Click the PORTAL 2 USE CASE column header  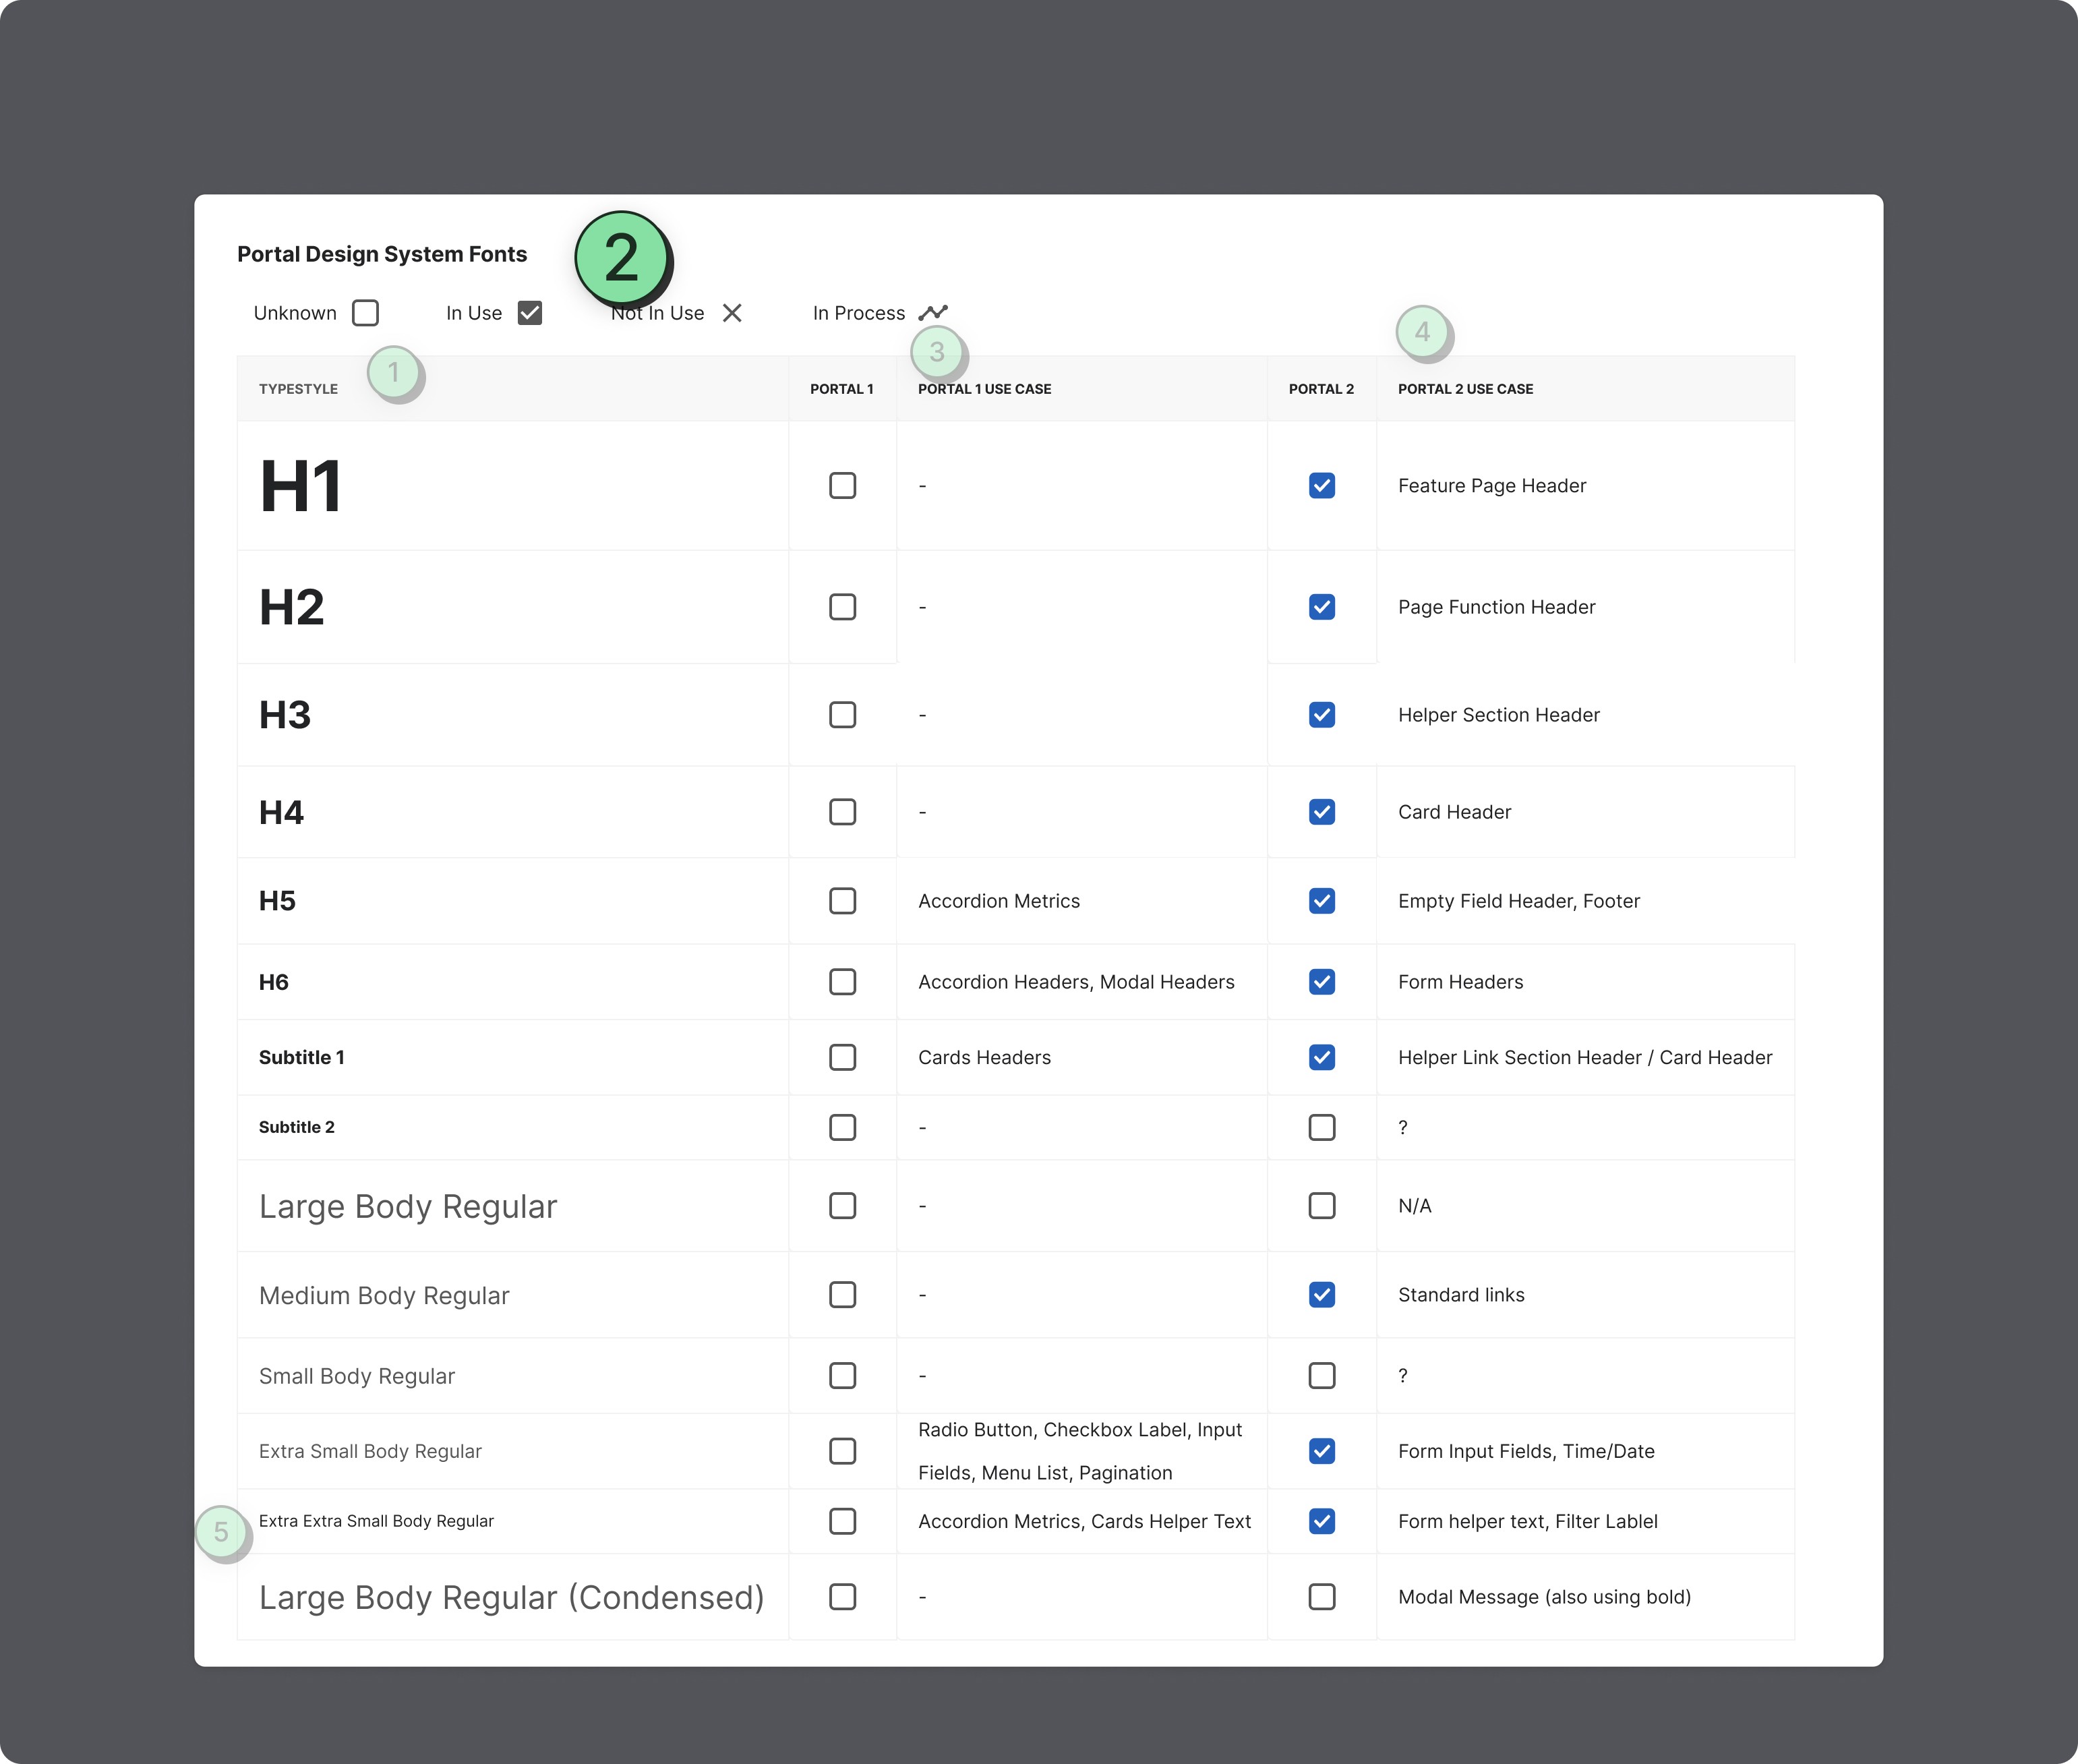1465,389
